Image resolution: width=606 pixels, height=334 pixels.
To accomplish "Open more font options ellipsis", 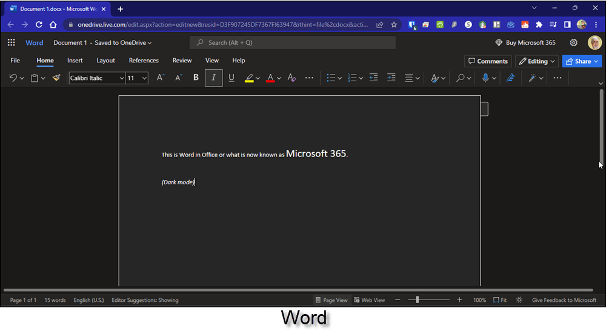I will [x=309, y=78].
